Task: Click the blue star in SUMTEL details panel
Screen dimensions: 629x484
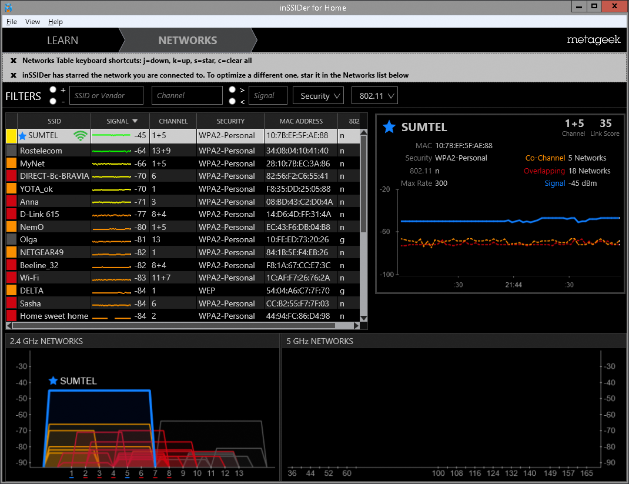Action: click(389, 127)
